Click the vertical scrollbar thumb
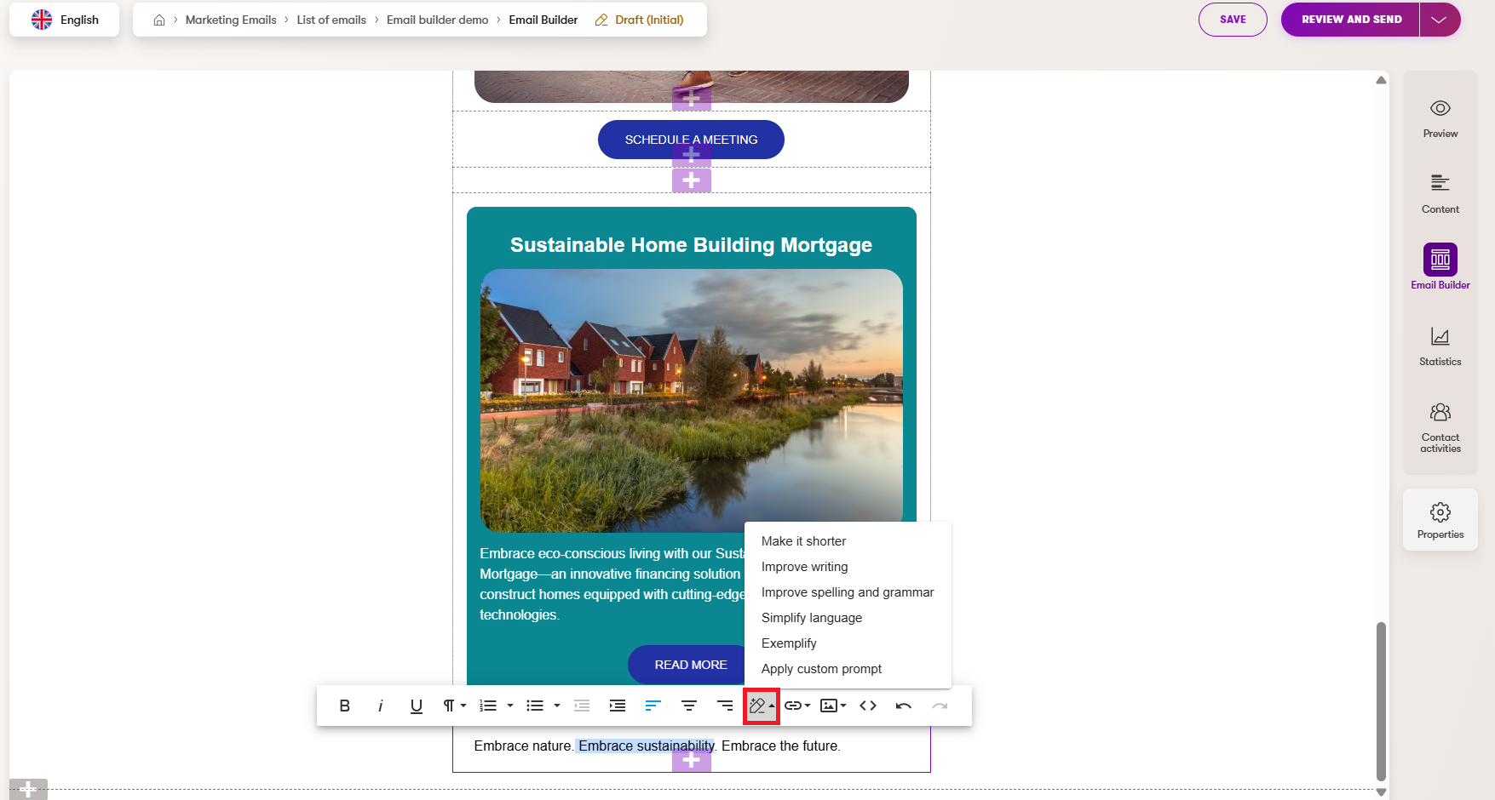1495x800 pixels. (x=1381, y=700)
